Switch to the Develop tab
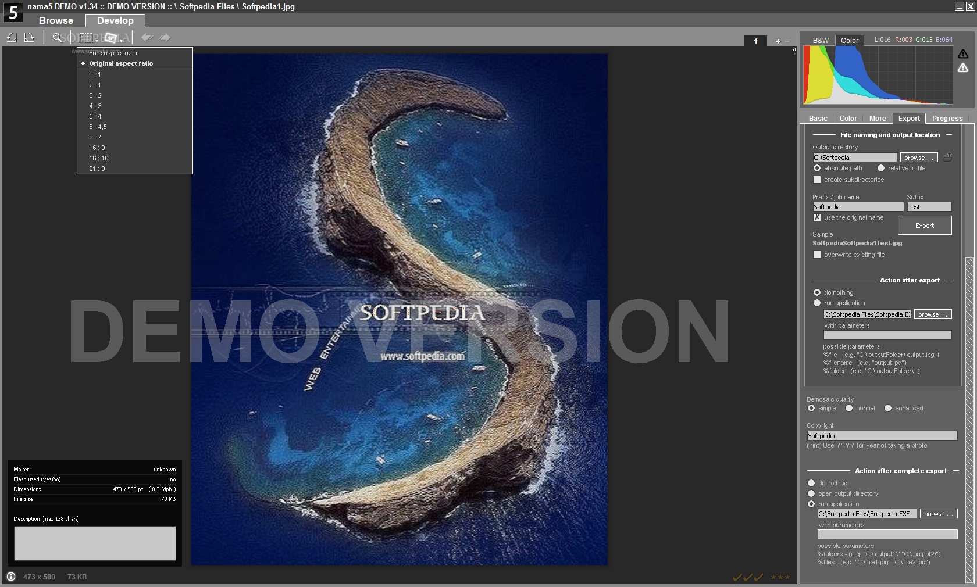Viewport: 977px width, 587px height. (115, 20)
